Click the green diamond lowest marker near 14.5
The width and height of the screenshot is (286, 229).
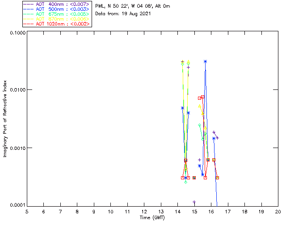[186, 182]
